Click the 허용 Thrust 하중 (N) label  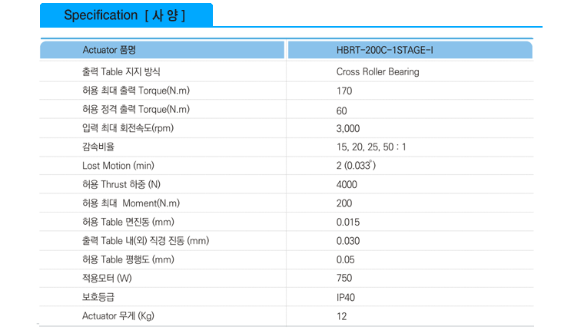click(x=121, y=184)
